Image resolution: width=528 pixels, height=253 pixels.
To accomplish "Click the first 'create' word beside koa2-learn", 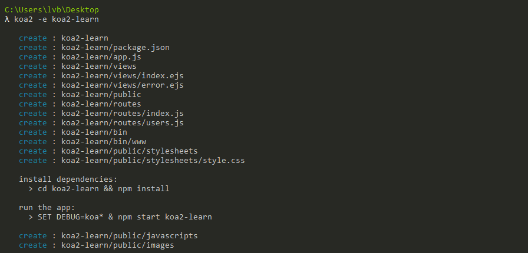I will tap(32, 38).
